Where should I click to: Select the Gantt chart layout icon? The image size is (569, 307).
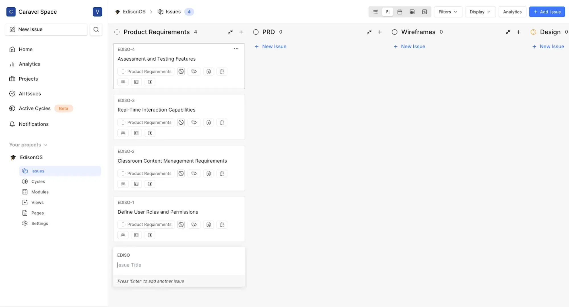coord(424,12)
